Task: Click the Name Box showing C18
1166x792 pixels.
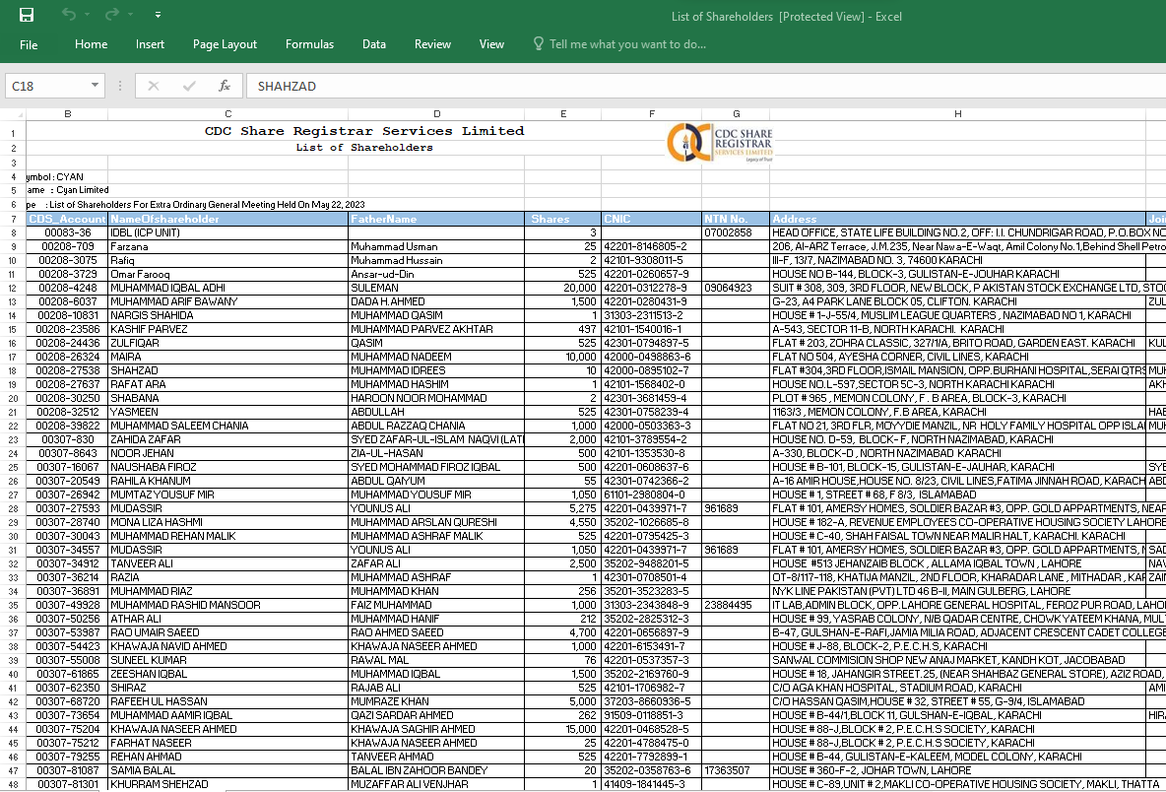Action: click(x=46, y=87)
